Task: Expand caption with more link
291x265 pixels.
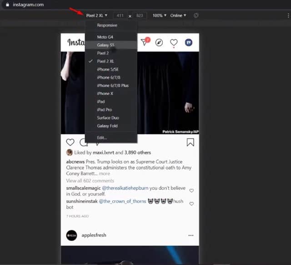Action: [105, 173]
